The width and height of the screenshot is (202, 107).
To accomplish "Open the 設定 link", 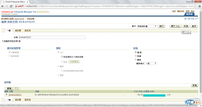I will 174,11.
